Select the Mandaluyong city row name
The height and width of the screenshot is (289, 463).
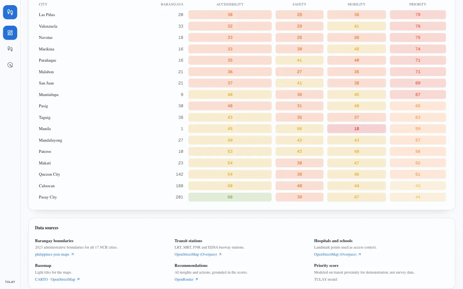(x=50, y=140)
